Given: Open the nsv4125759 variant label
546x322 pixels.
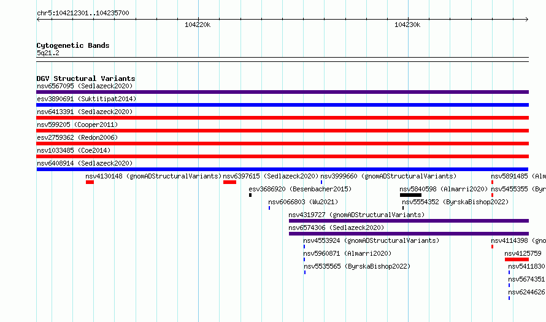Looking at the screenshot, I should click(523, 253).
